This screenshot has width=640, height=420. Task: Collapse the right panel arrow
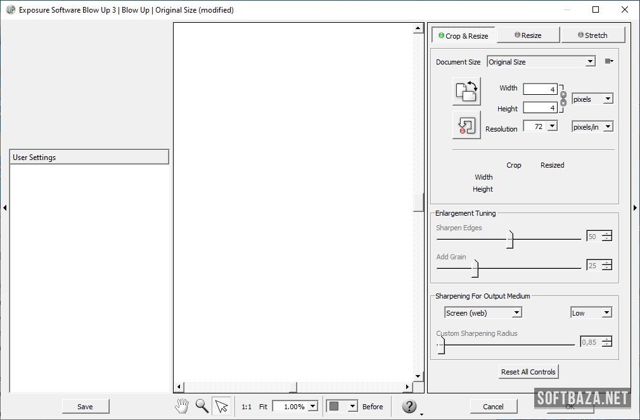pos(635,207)
